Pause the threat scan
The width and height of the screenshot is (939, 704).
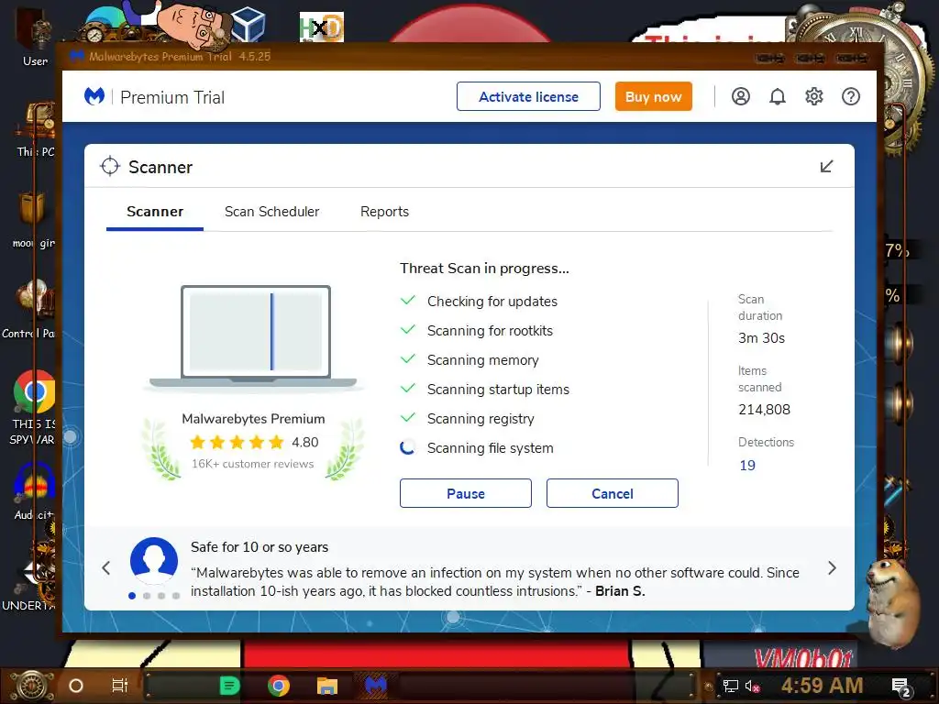(465, 493)
